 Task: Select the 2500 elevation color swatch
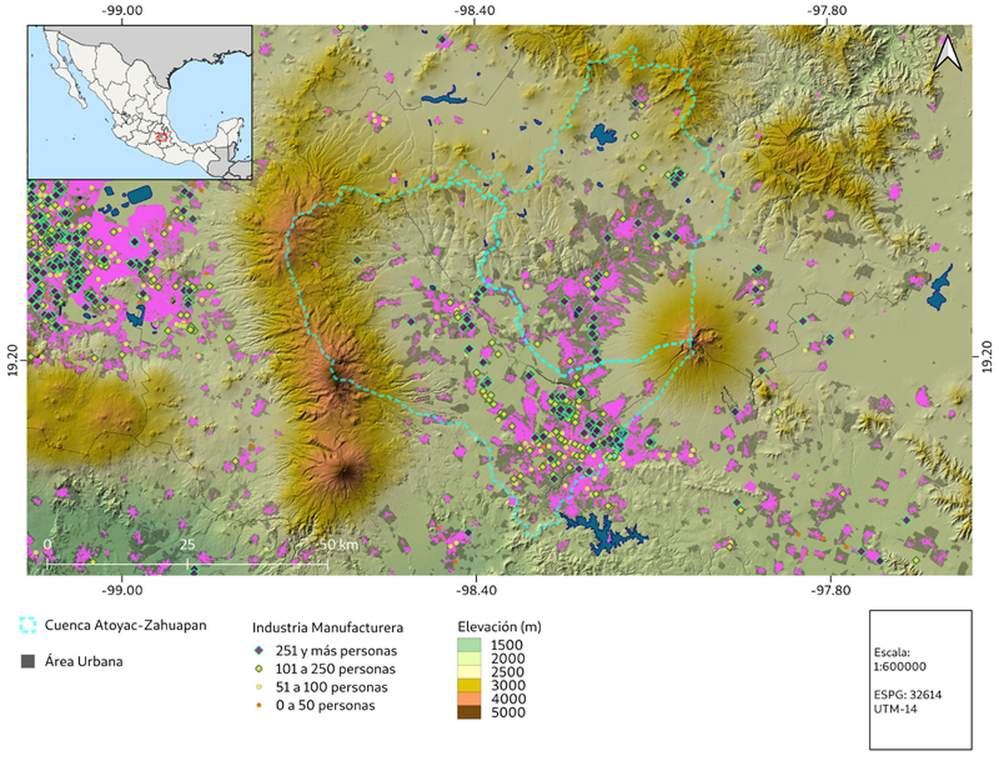[x=470, y=672]
